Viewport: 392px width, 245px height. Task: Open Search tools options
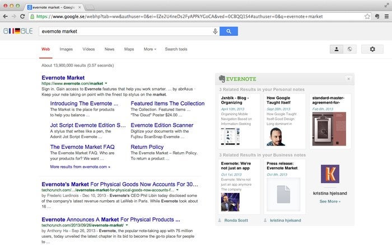coord(176,49)
